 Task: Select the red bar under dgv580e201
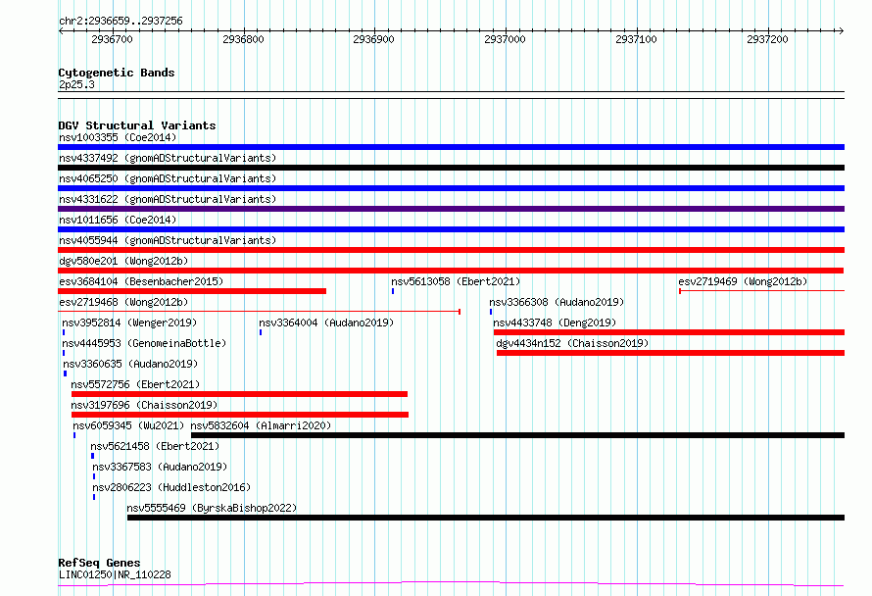click(x=451, y=271)
